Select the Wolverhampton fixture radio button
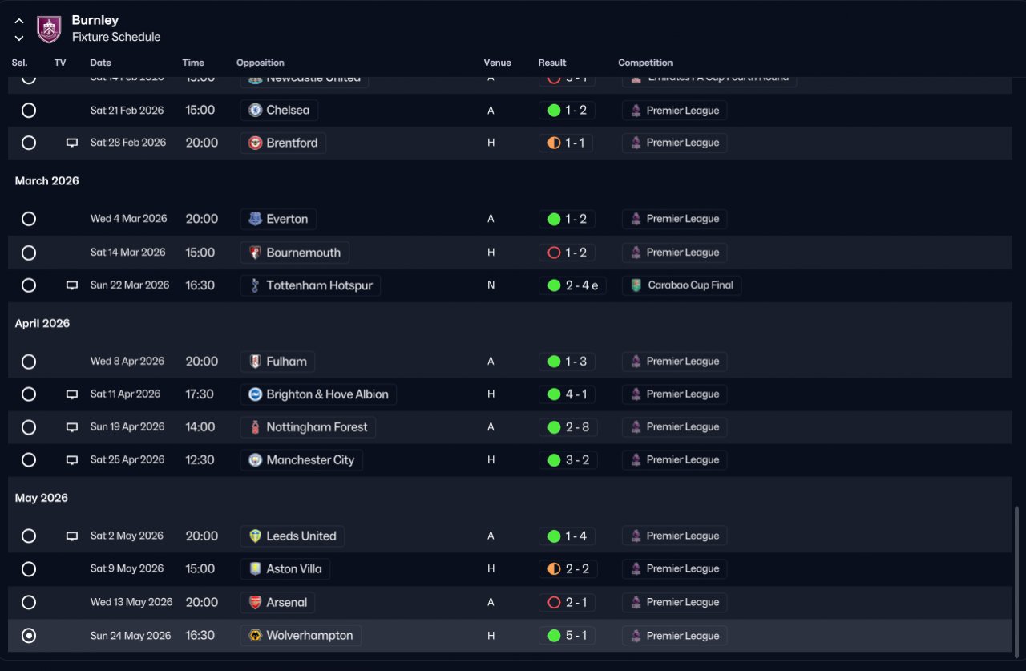Screen dimensions: 1026x671 29,636
